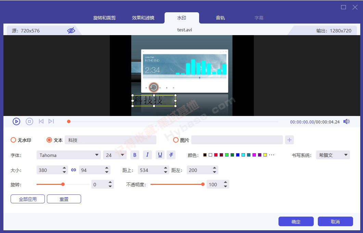
Task: Open more colors via the three dots
Action: tap(272, 155)
